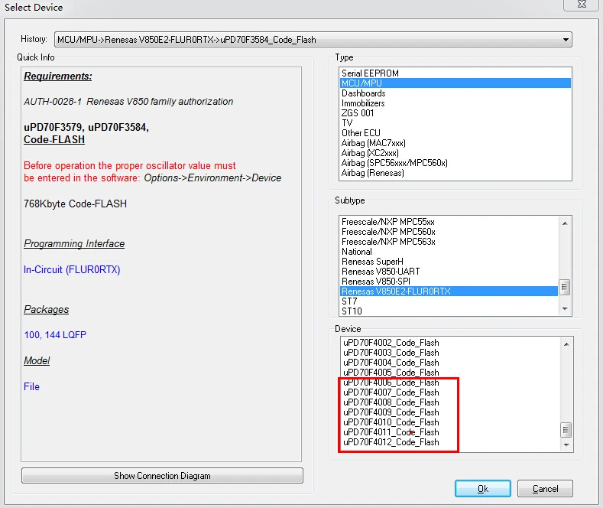Close the Select Device dialog
This screenshot has width=603, height=508.
[x=582, y=5]
